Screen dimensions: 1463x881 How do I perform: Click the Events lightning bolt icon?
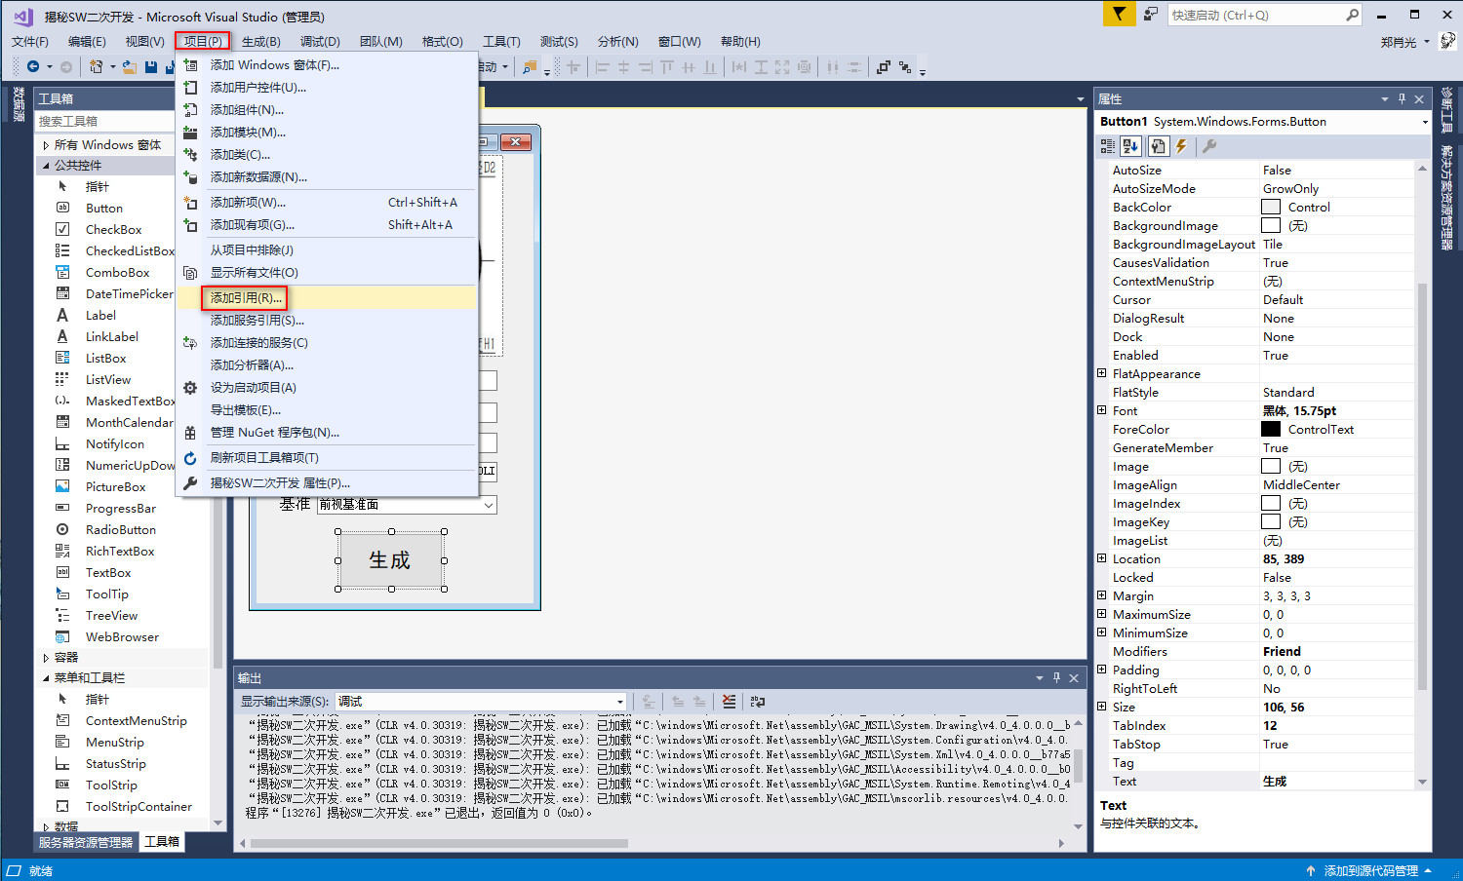[1181, 146]
